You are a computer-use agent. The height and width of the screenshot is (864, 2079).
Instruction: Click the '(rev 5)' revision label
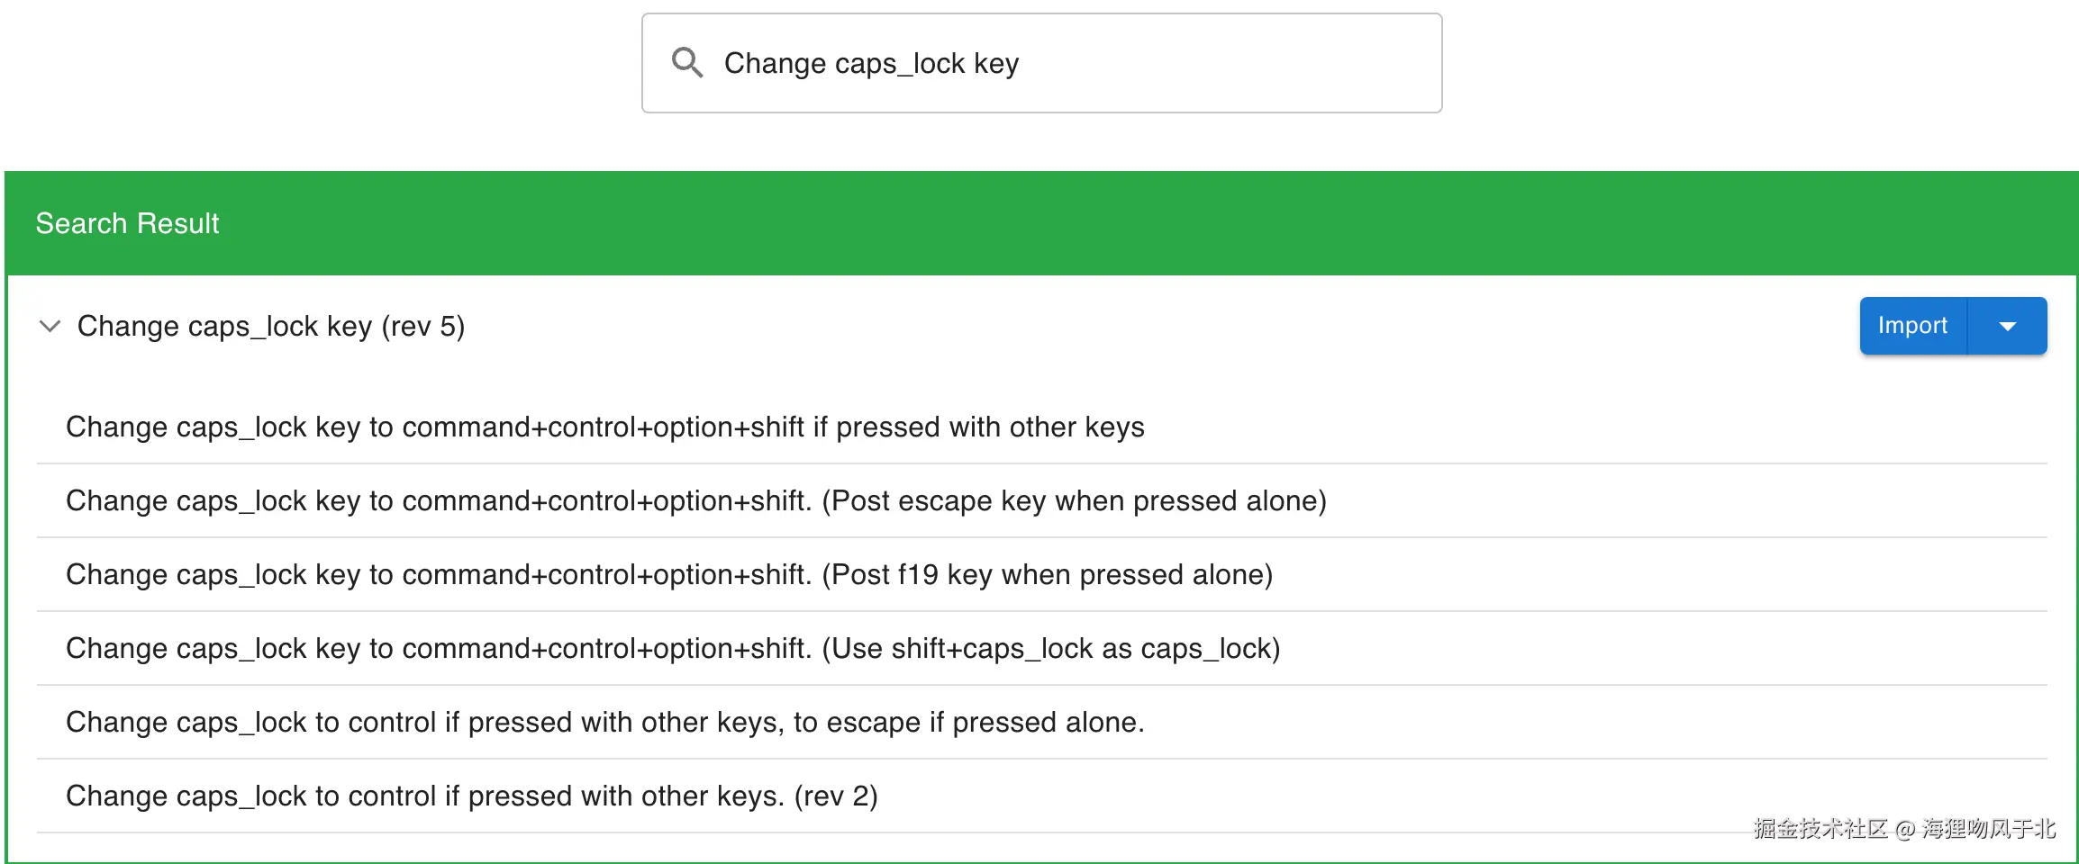point(423,326)
